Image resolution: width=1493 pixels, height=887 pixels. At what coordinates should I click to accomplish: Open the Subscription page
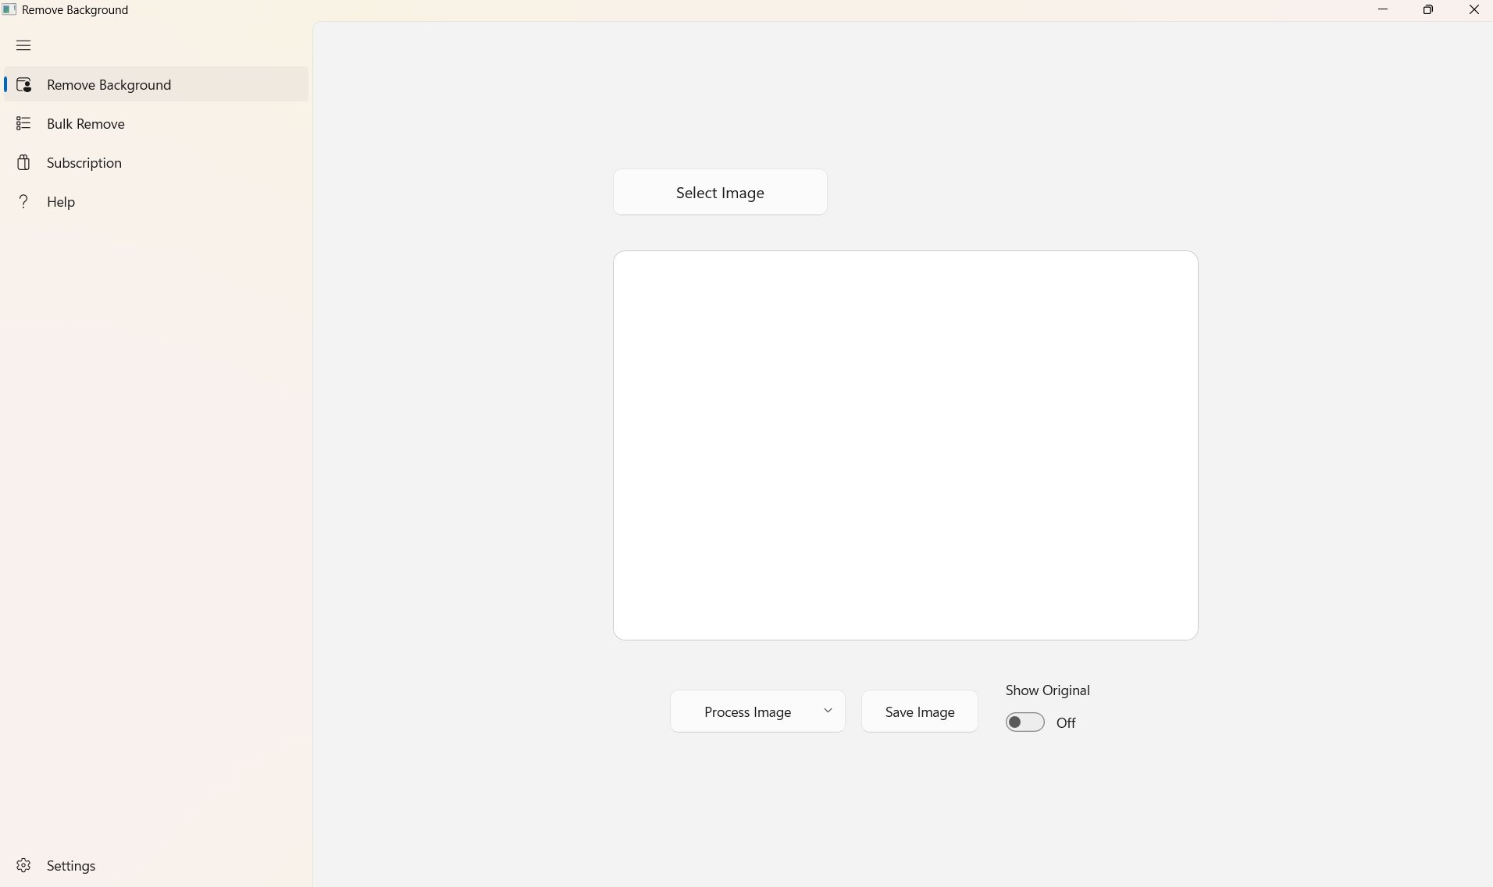point(156,162)
